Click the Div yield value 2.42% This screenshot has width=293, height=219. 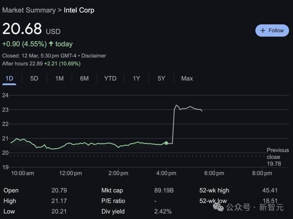coord(163,211)
